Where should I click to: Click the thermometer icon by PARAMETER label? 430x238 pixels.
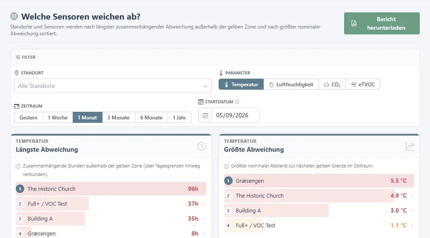pyautogui.click(x=221, y=73)
